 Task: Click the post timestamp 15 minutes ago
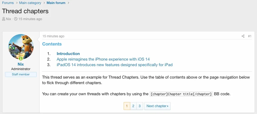[x=53, y=36]
